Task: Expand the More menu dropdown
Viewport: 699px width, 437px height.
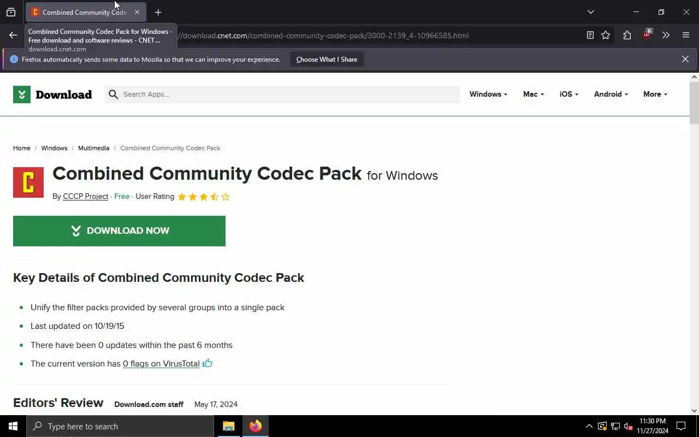Action: click(x=655, y=94)
